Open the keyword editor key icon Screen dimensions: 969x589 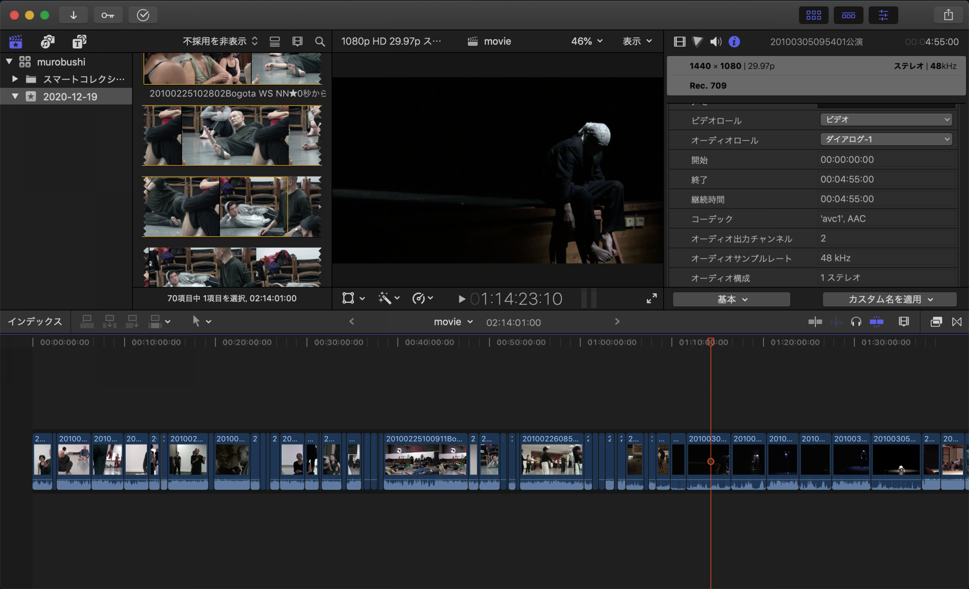click(107, 15)
